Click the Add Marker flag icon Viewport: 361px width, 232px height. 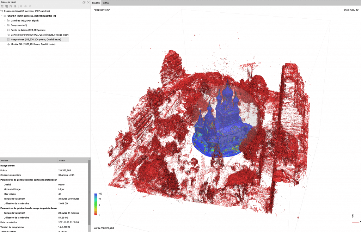pyautogui.click(x=11, y=6)
